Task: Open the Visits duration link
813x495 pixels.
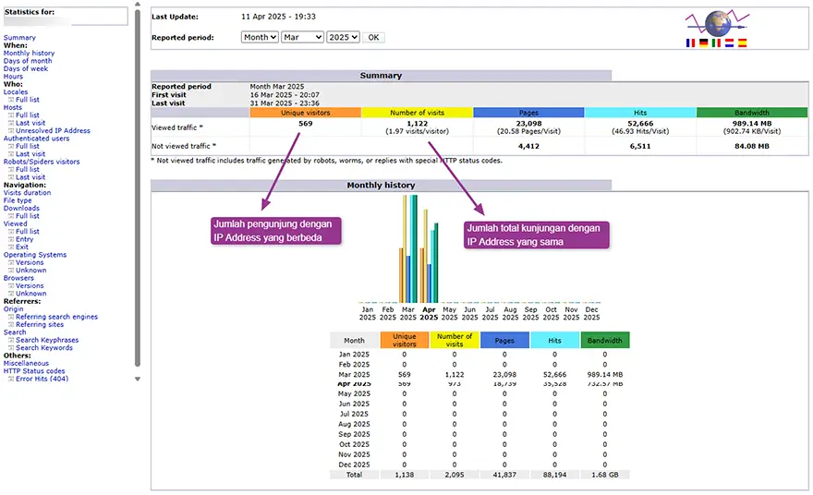Action: click(27, 192)
